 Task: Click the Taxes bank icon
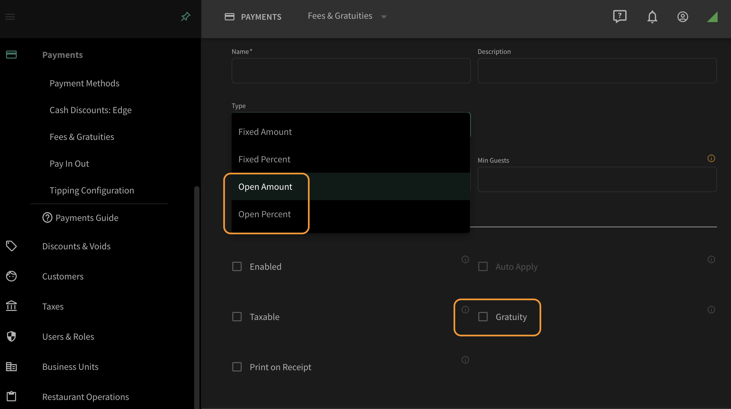pyautogui.click(x=11, y=306)
